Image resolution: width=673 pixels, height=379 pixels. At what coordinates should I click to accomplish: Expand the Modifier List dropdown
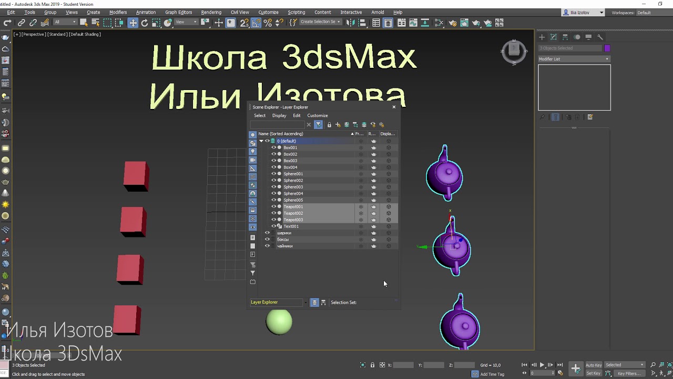574,59
